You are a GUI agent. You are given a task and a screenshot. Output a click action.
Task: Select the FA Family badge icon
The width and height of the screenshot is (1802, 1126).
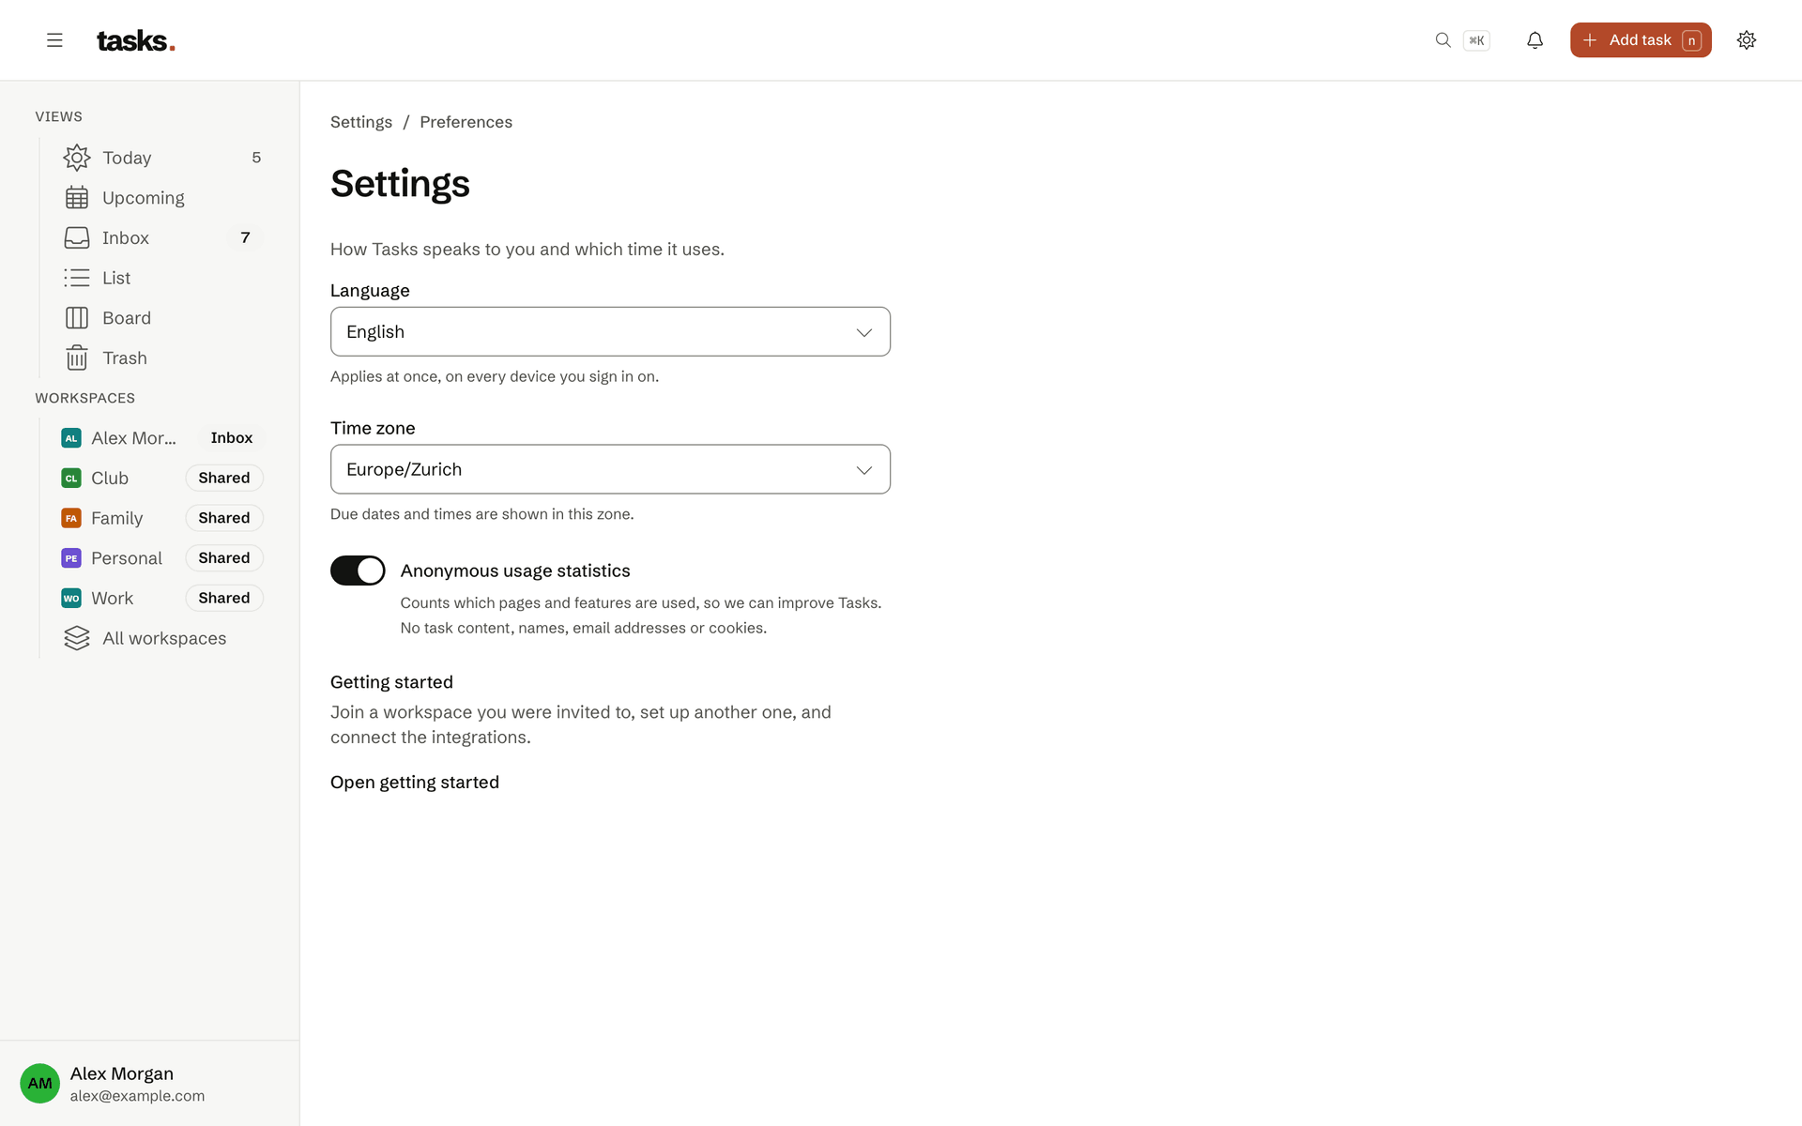[71, 518]
